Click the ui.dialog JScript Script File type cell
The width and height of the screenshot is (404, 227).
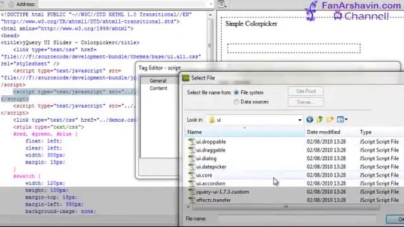coord(379,158)
